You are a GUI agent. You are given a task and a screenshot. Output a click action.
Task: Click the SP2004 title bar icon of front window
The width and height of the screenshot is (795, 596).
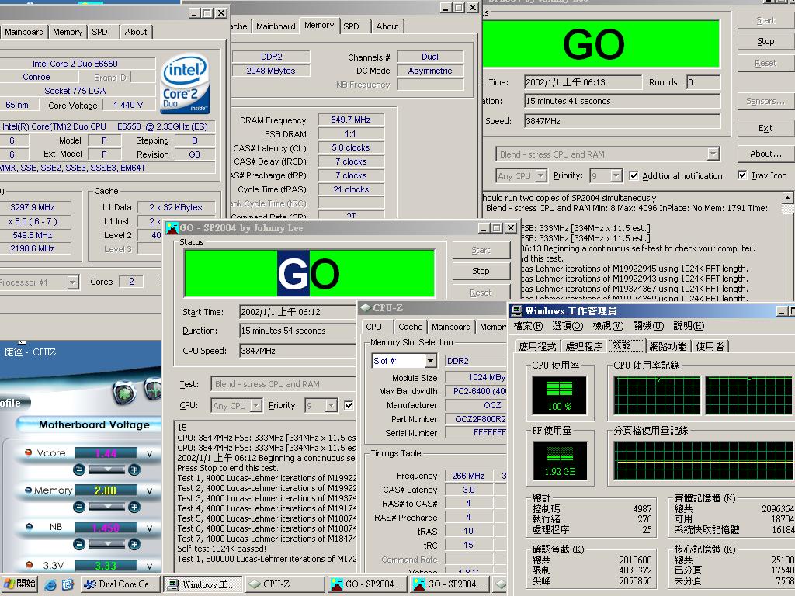pos(172,228)
